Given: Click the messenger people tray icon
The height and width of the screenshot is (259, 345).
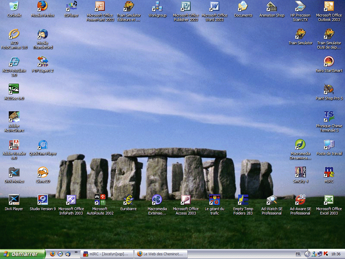Looking at the screenshot, I should click(314, 254).
